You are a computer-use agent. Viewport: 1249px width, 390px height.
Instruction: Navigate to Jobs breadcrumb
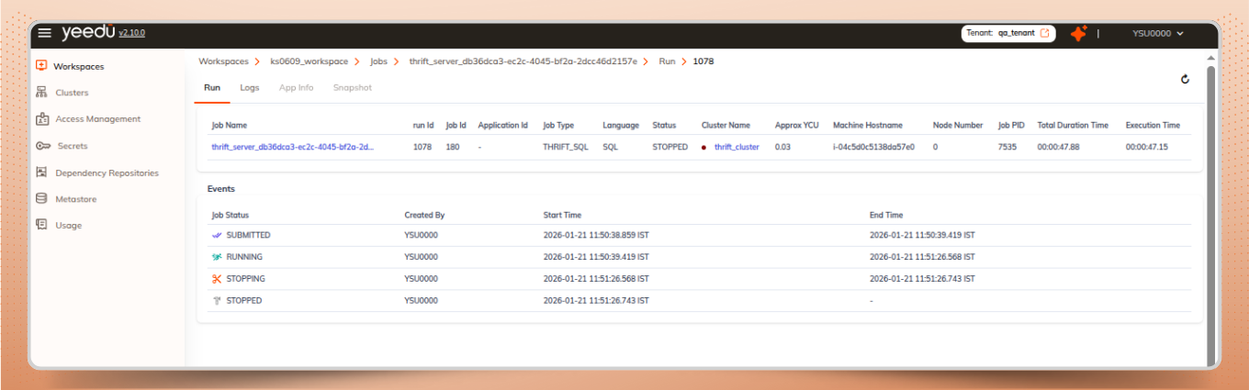click(x=378, y=61)
